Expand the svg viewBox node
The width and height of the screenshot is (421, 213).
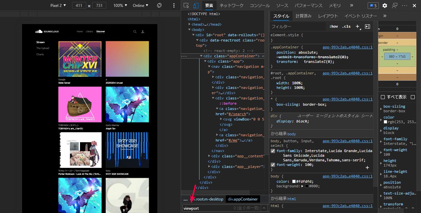coord(221,119)
